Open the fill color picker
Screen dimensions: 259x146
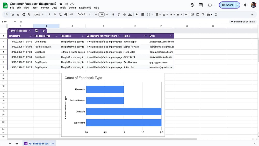[x=137, y=14]
